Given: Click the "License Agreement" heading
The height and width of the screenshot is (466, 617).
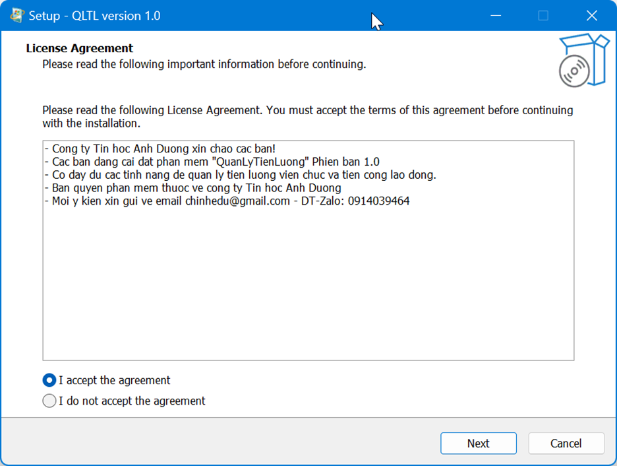Looking at the screenshot, I should (79, 48).
